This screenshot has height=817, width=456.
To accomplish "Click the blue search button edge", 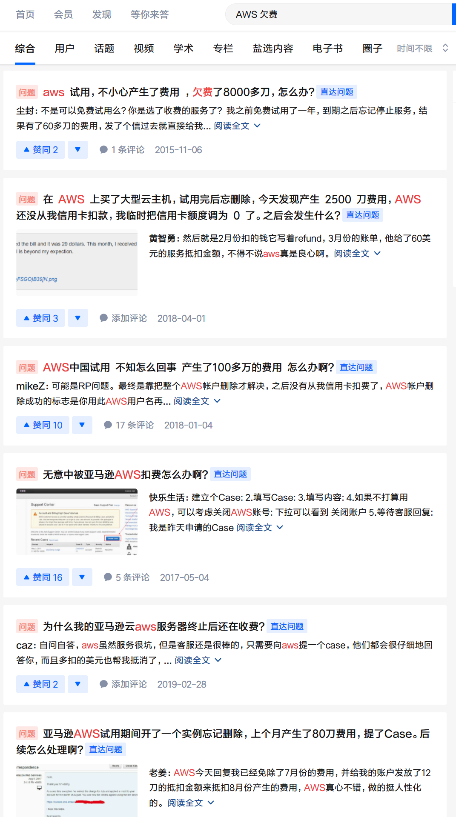I will pos(453,14).
